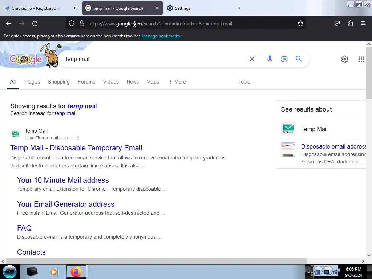View site security padlock information
The height and width of the screenshot is (279, 372).
tap(82, 24)
